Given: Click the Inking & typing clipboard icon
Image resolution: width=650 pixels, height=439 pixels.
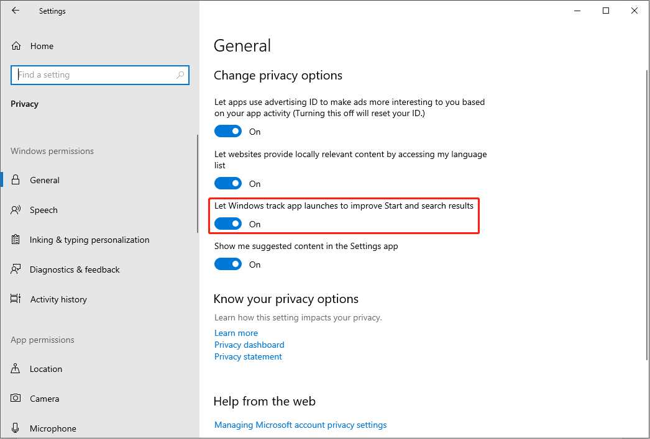Looking at the screenshot, I should [x=16, y=240].
